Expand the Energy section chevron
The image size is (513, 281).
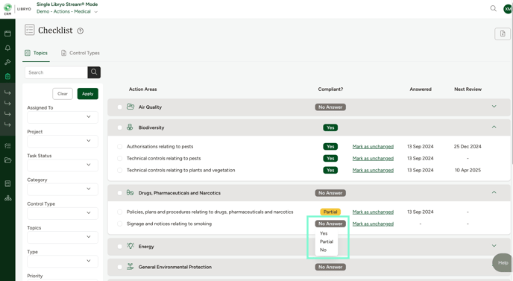tap(494, 246)
